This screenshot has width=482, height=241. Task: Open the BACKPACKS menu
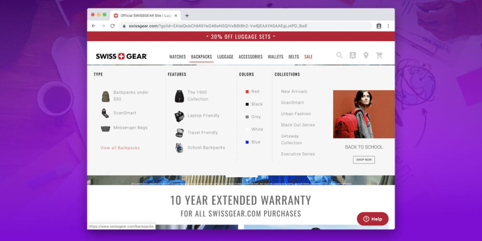pyautogui.click(x=201, y=56)
